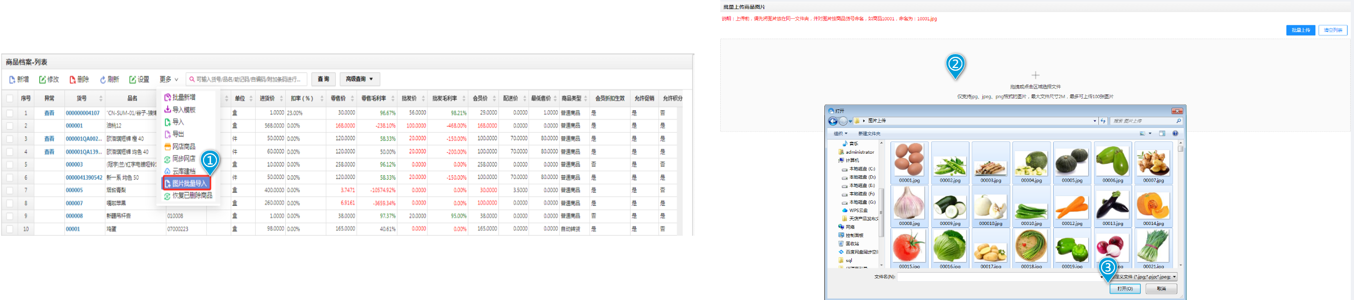Click the 修改 (edit) toolbar icon

click(42, 80)
